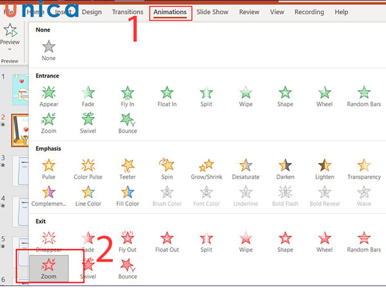This screenshot has width=386, height=290.
Task: Apply the Wheel entrance animation
Action: coord(324,97)
